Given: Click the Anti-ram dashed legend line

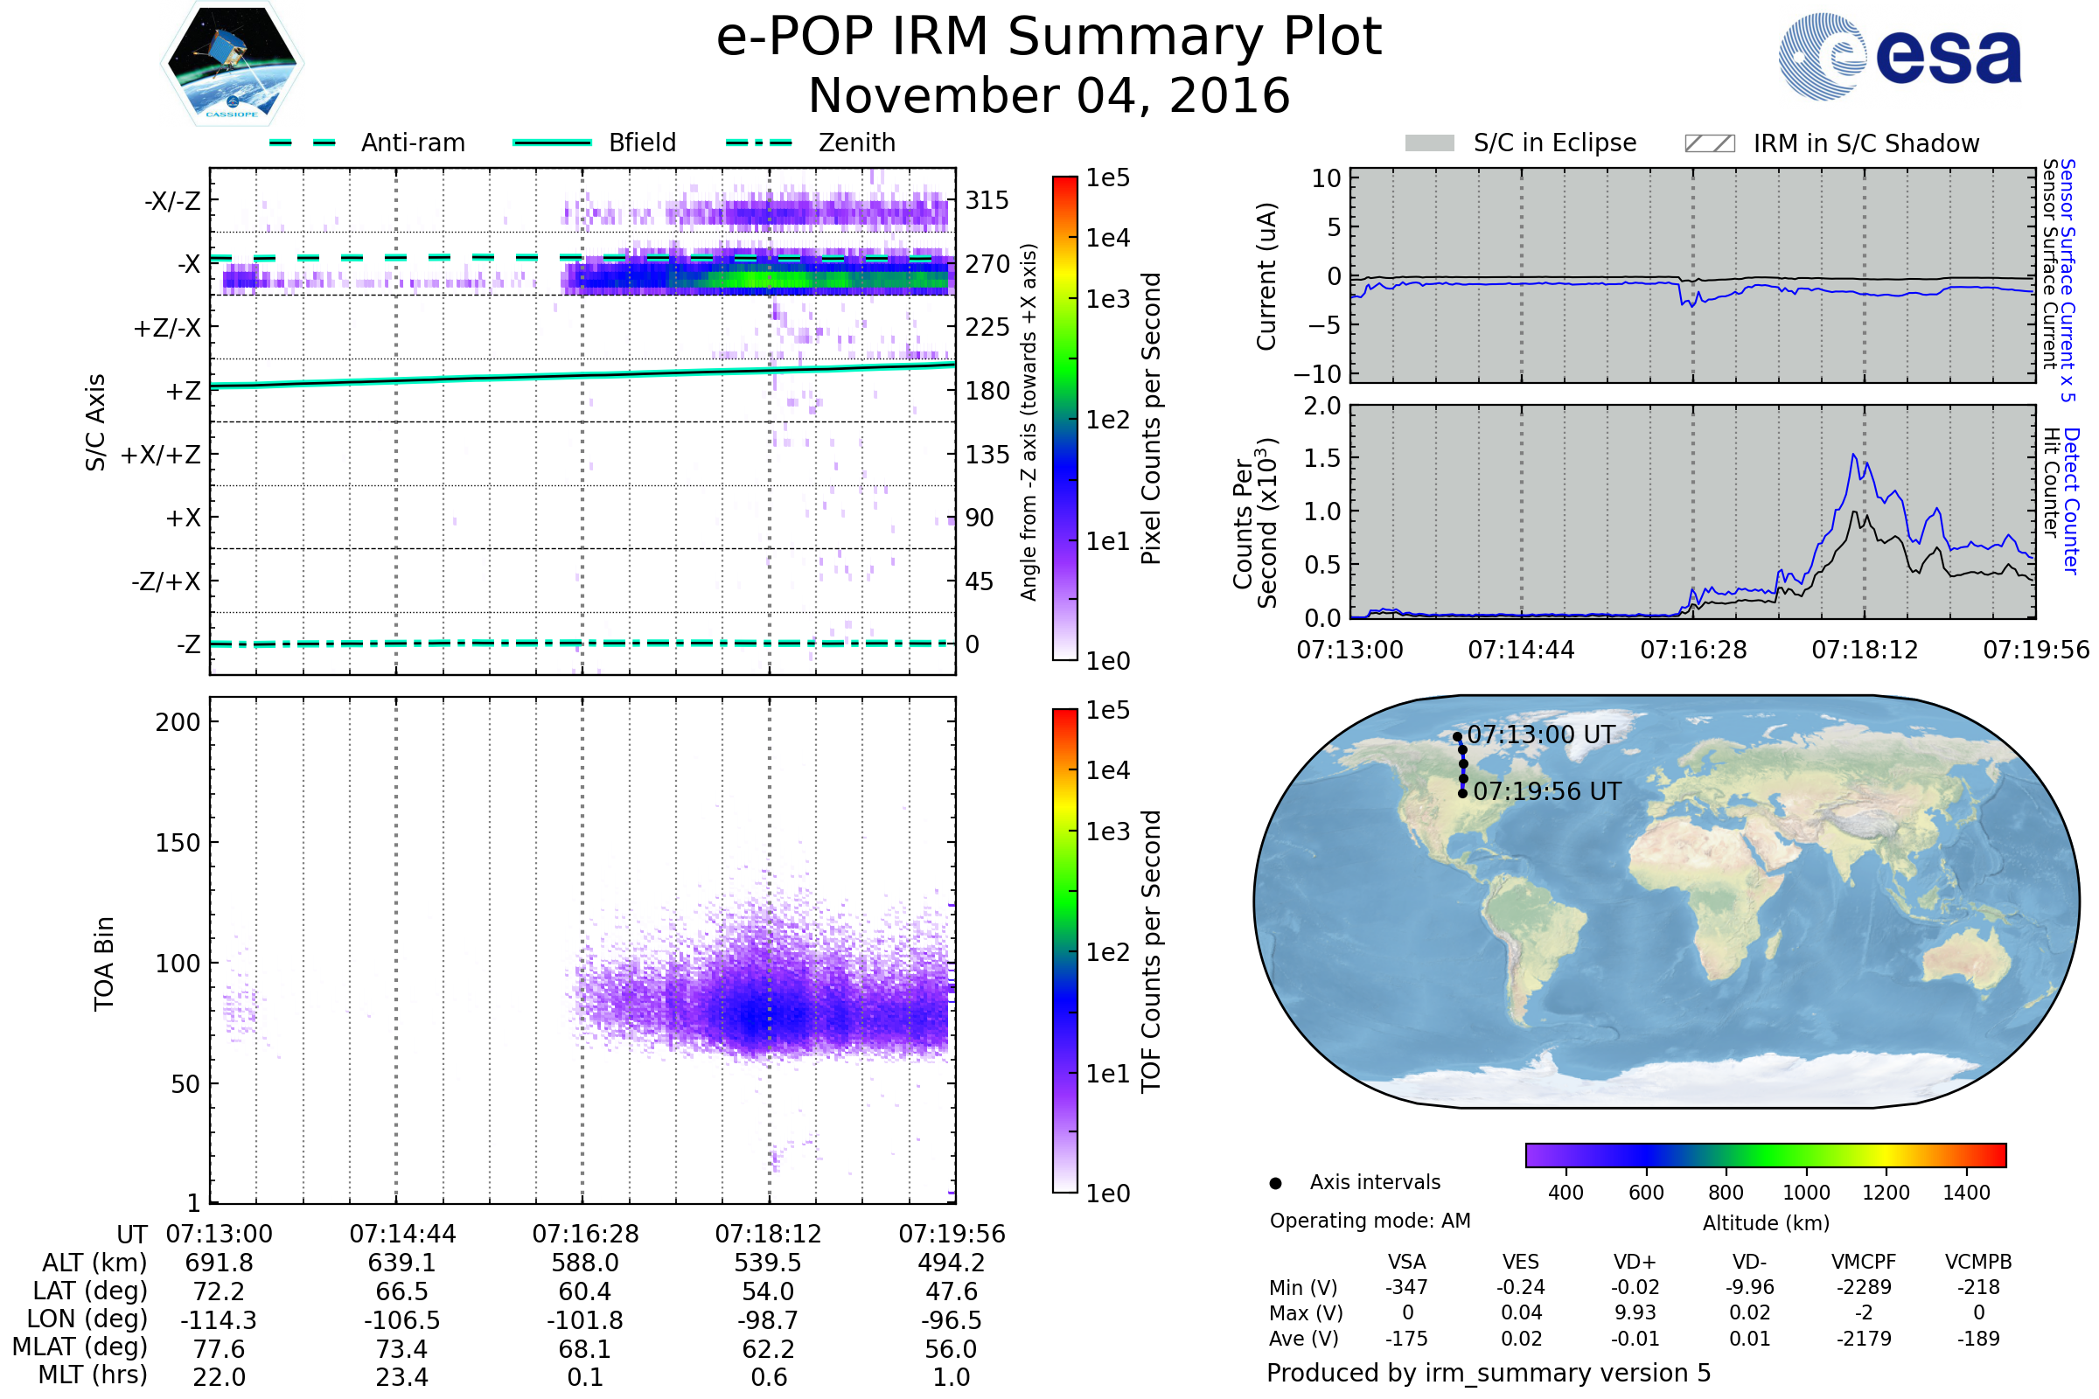Looking at the screenshot, I should [x=303, y=143].
